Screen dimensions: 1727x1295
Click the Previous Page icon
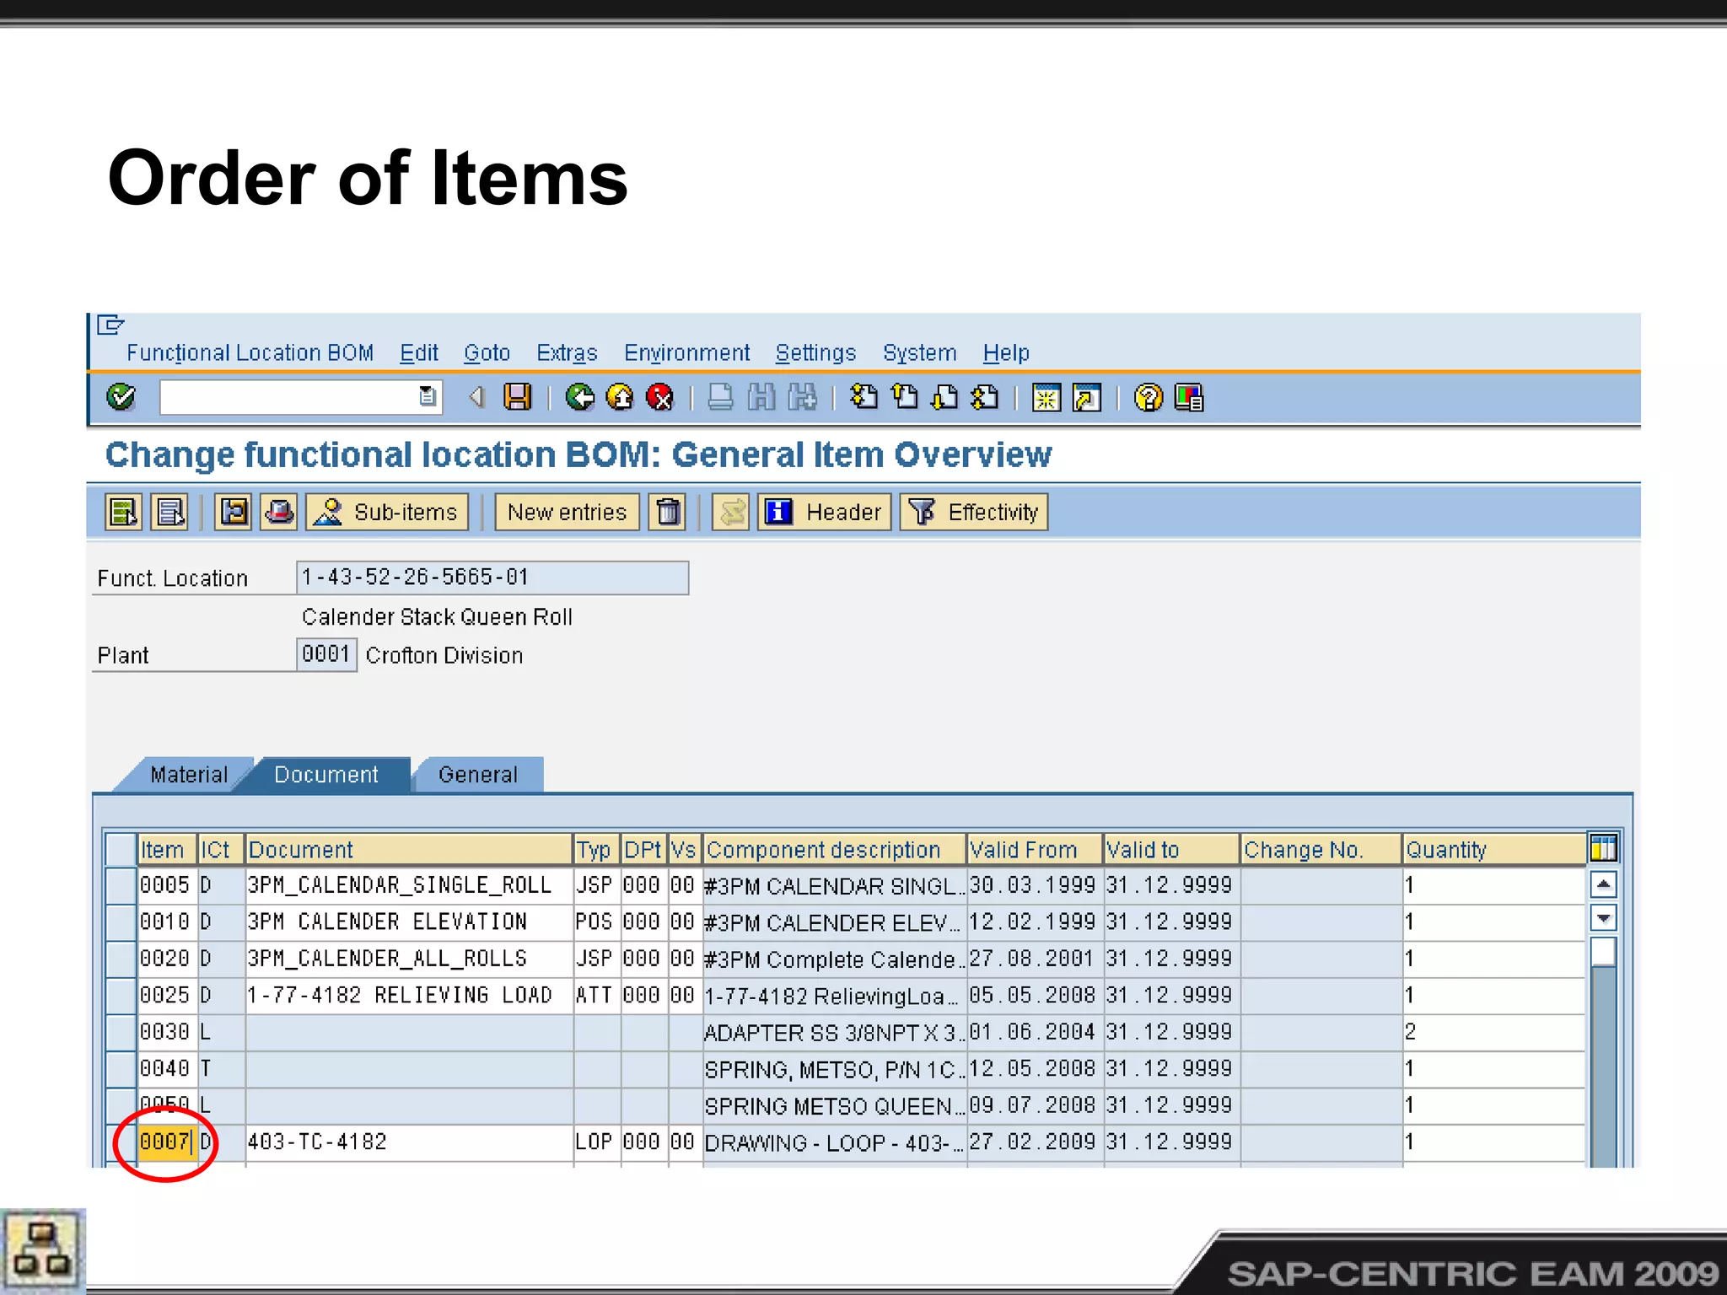tap(904, 396)
